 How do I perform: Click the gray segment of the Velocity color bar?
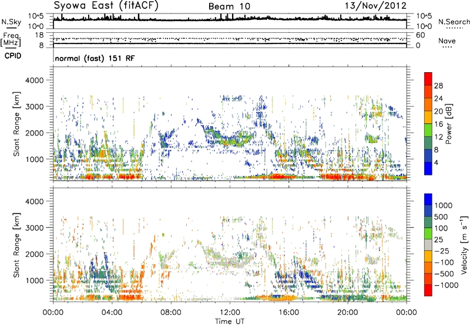(428, 245)
